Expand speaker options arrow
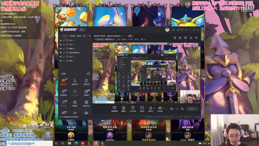The width and height of the screenshot is (259, 146). (x=164, y=108)
